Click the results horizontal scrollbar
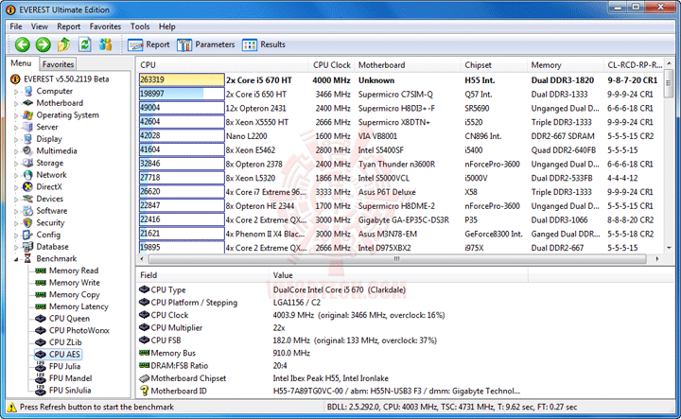Viewport: 681px width, 419px height. tap(397, 259)
